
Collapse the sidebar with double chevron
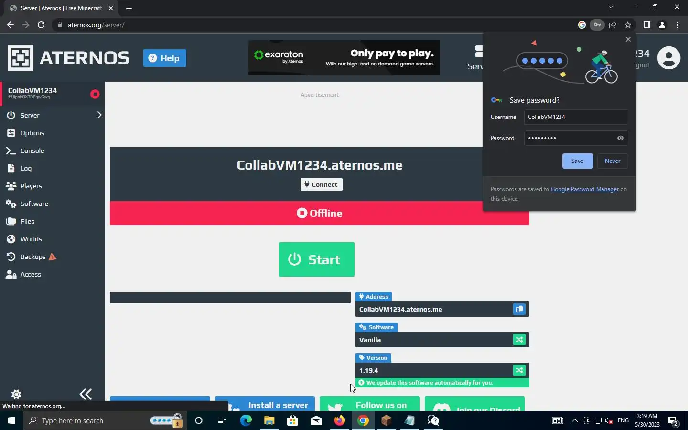86,394
